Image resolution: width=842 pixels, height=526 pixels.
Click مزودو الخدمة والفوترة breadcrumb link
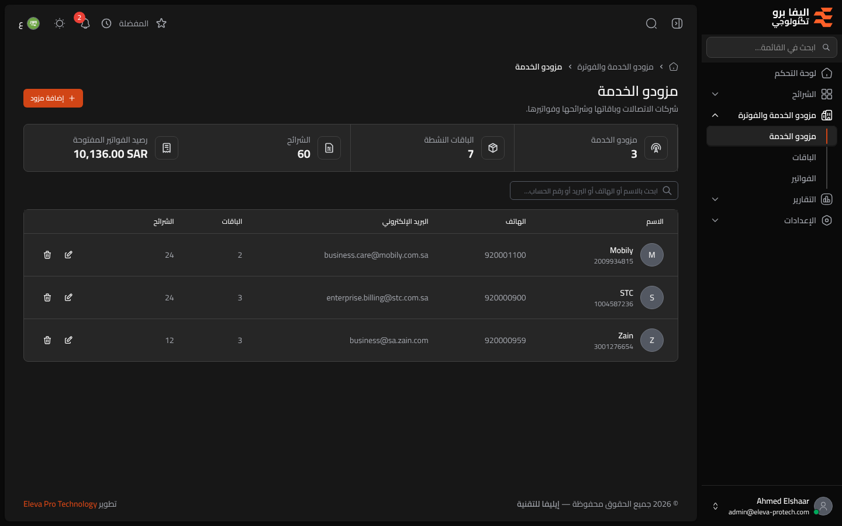tap(615, 67)
